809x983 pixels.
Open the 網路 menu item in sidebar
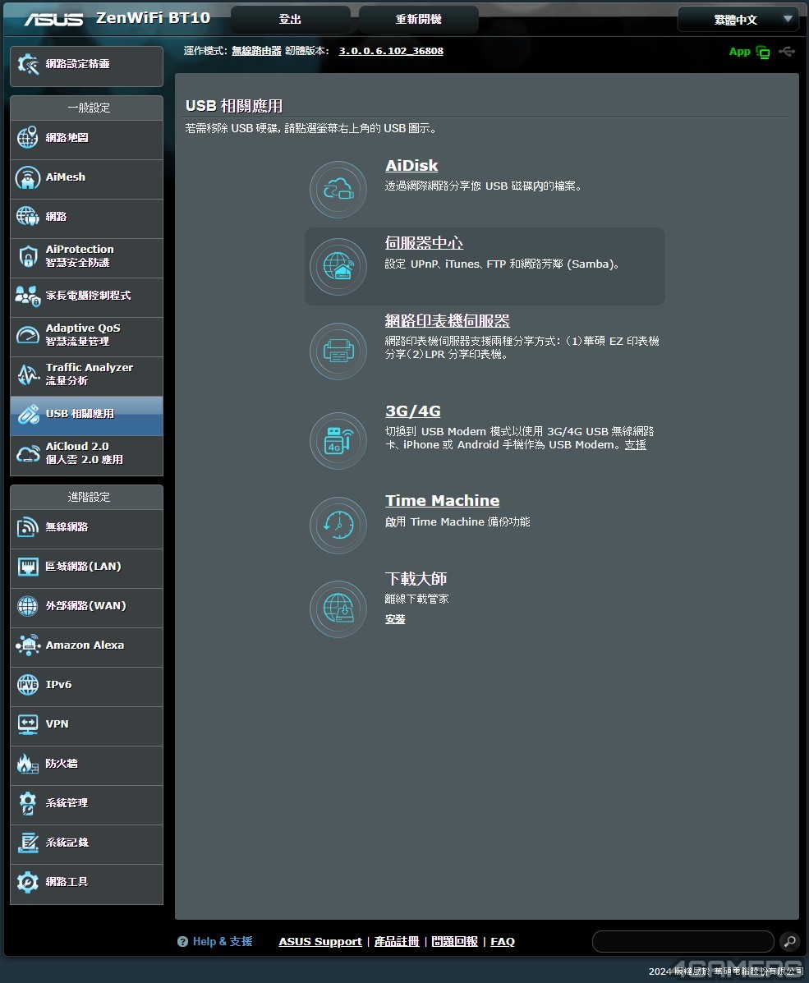[86, 217]
